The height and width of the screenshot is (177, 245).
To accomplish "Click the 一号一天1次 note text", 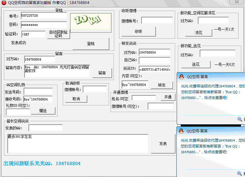I will tap(224, 29).
